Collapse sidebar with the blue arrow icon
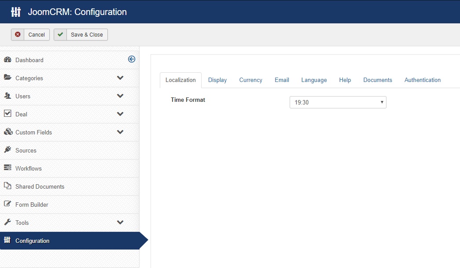Image resolution: width=460 pixels, height=268 pixels. [x=132, y=59]
